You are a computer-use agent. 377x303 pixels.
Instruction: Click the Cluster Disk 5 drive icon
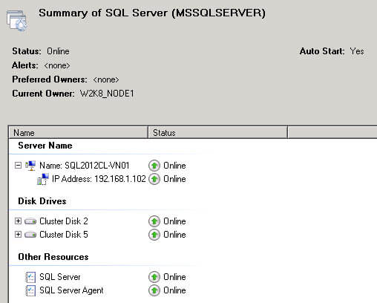[x=30, y=235]
